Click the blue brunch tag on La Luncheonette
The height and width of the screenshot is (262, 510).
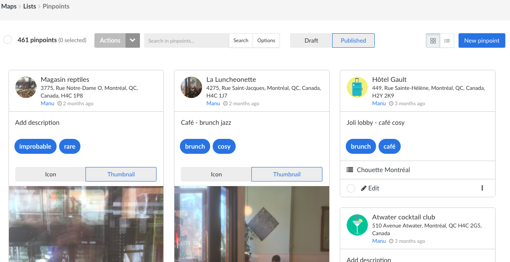(x=195, y=146)
